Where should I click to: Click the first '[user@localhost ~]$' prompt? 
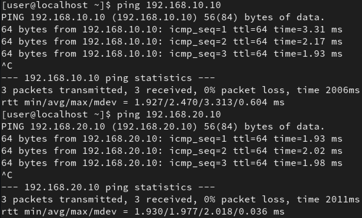tap(56, 5)
